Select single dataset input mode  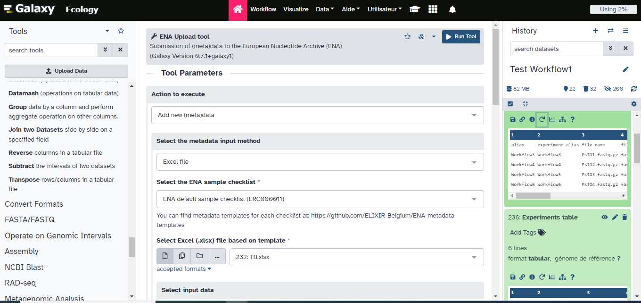(165, 256)
